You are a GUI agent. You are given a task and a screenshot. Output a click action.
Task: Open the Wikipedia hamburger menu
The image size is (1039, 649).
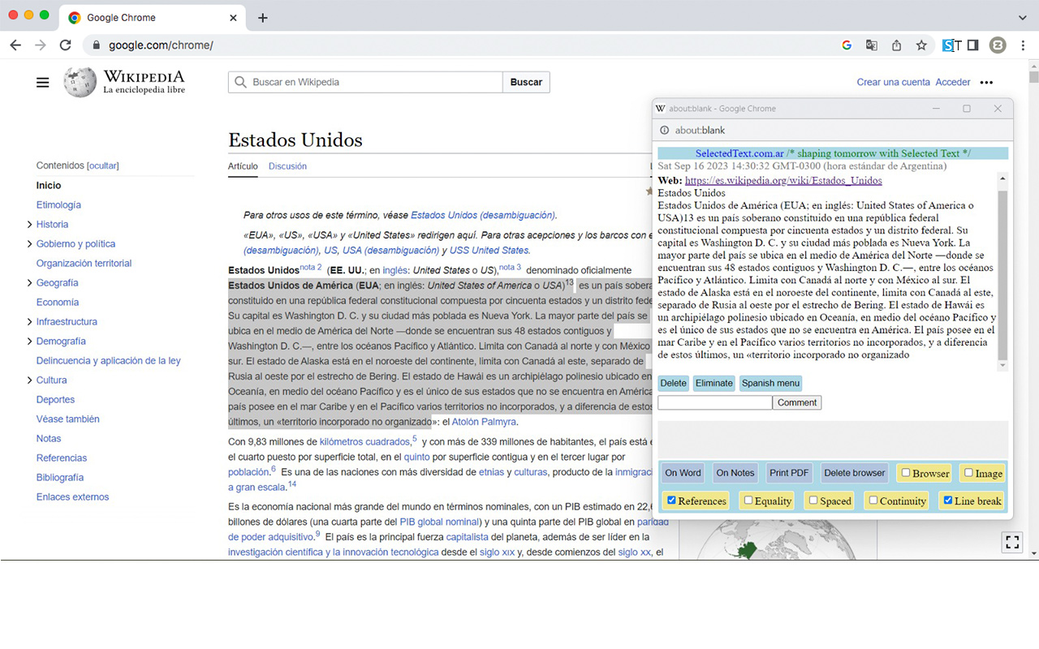coord(43,82)
